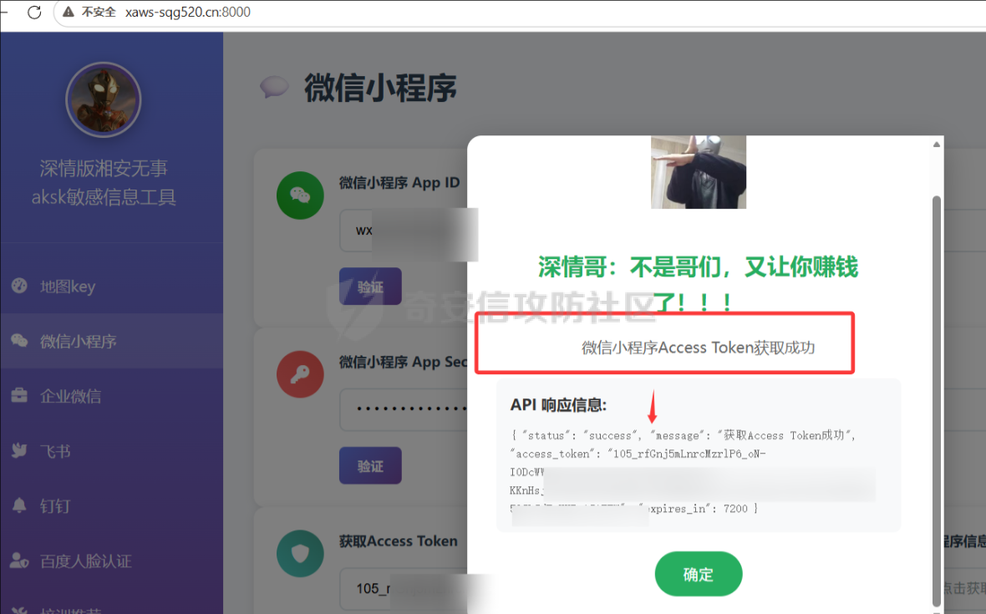Select the 微信小程序Access Token获取成功 message text
Image resolution: width=986 pixels, height=614 pixels.
(698, 348)
